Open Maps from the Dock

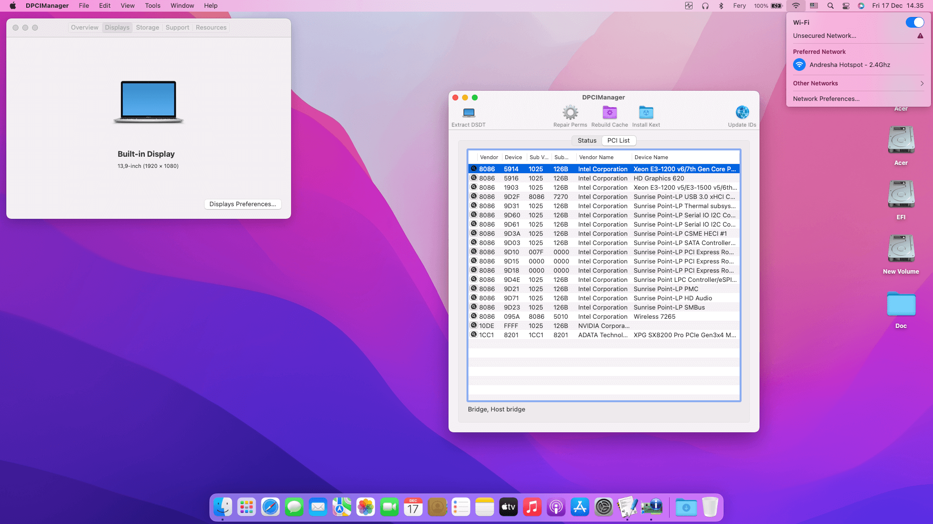coord(342,507)
